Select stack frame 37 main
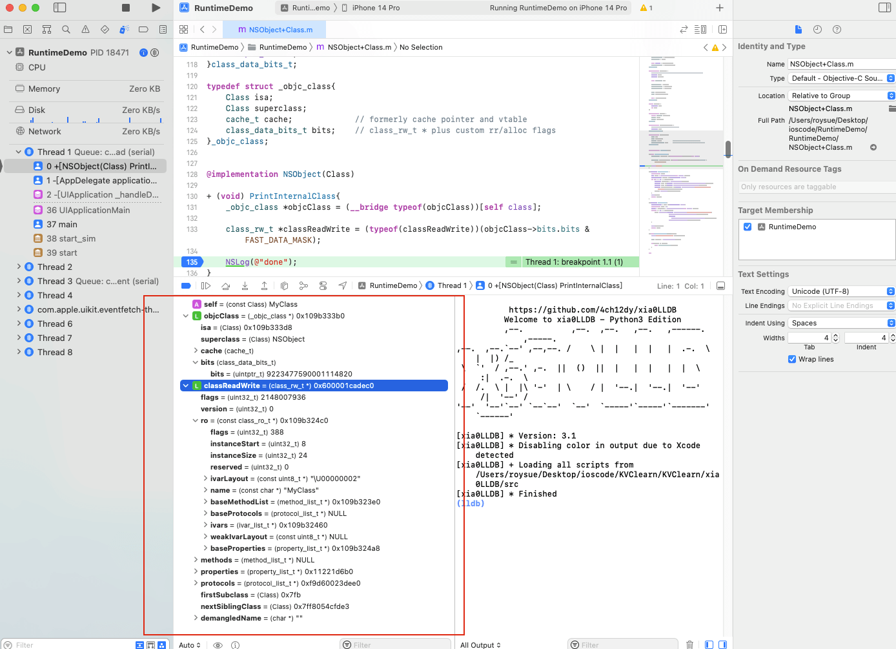896x649 pixels. point(56,224)
